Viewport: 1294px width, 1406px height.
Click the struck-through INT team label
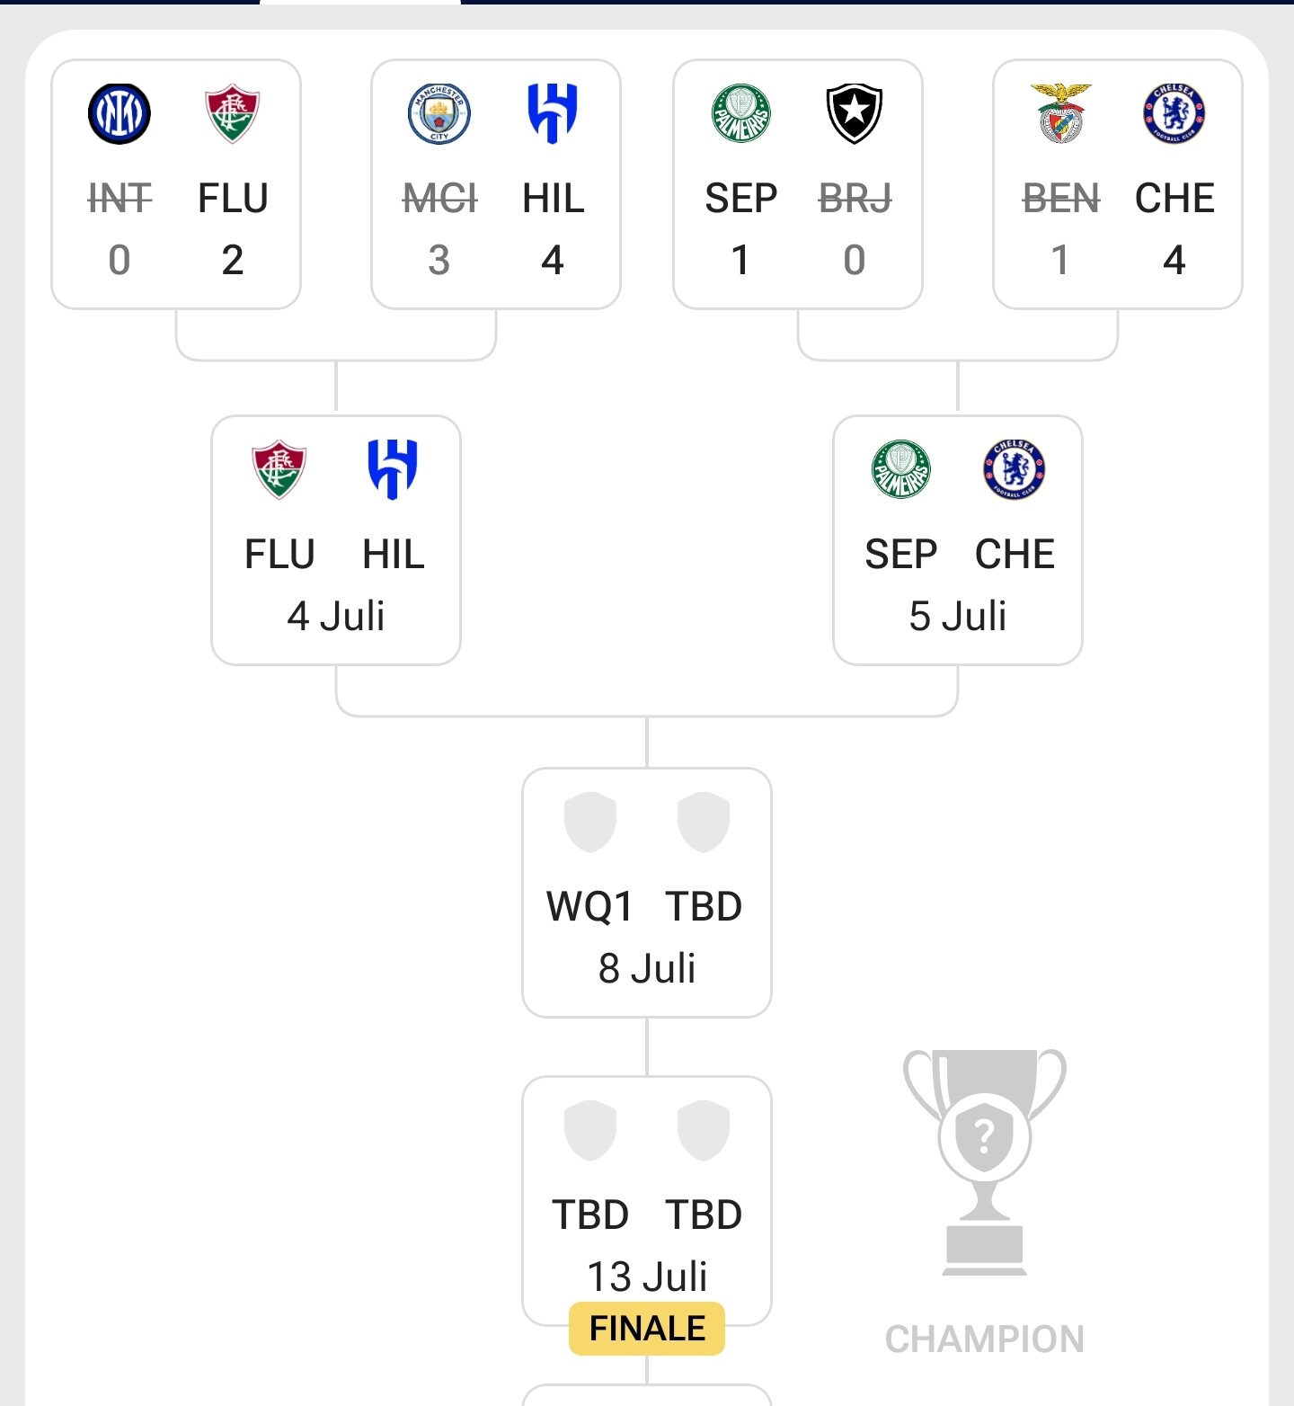pos(120,199)
